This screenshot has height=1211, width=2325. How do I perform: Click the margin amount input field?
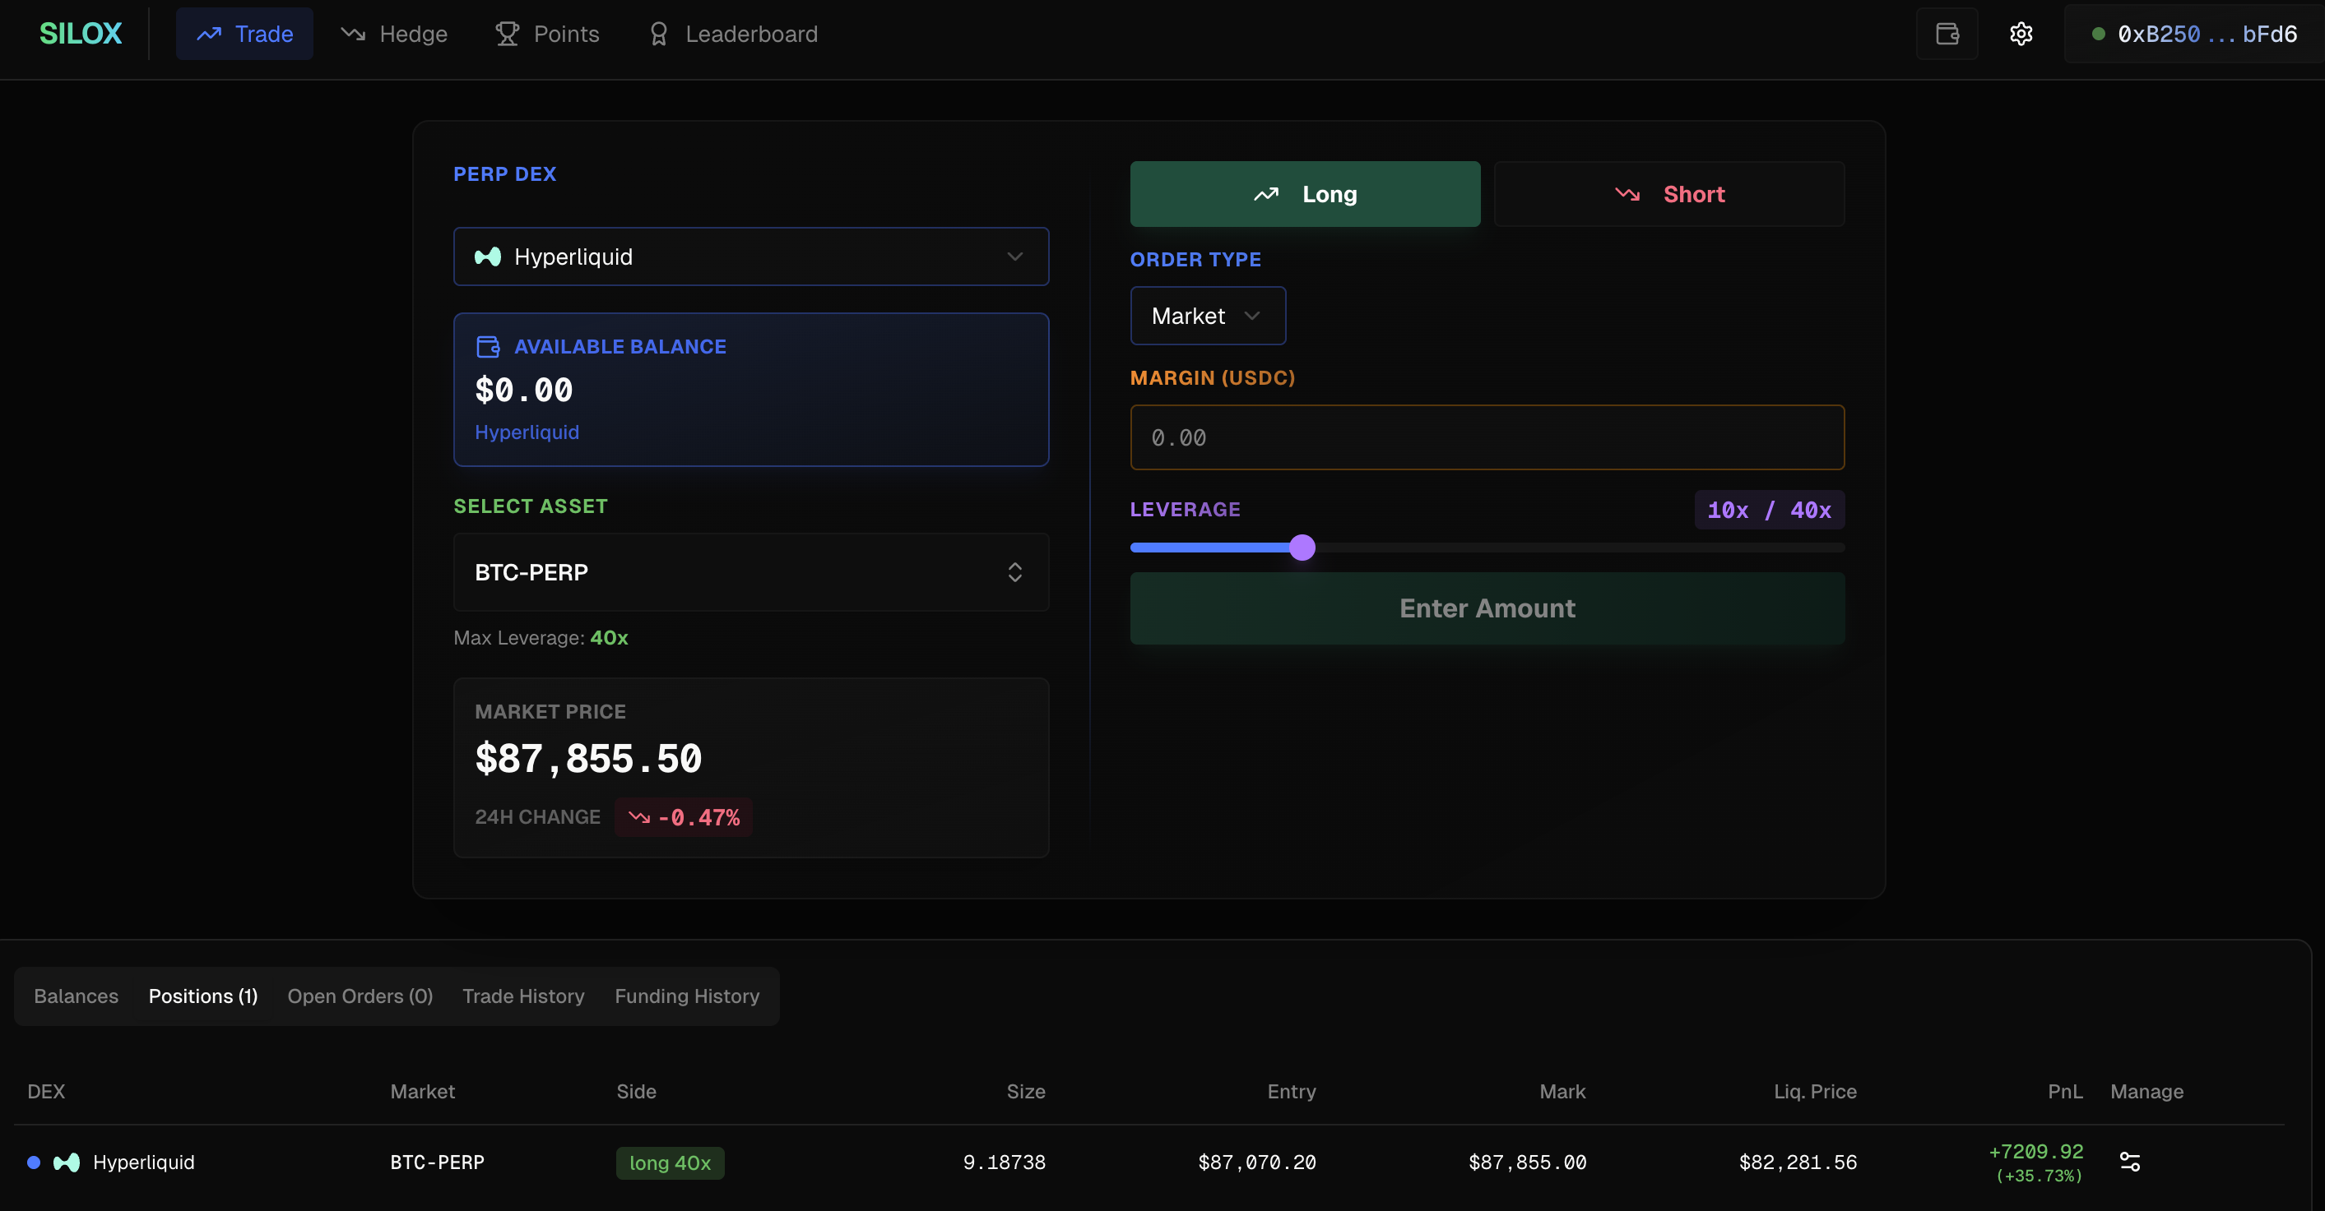point(1486,437)
